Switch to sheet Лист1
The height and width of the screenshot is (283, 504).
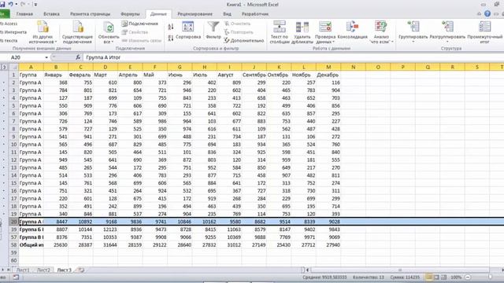coord(23,270)
